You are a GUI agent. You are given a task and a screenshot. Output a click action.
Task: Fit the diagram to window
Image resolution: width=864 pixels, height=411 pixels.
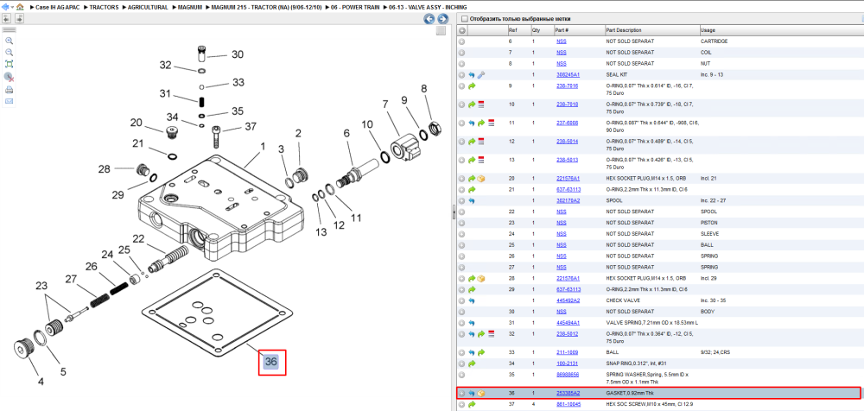click(9, 65)
